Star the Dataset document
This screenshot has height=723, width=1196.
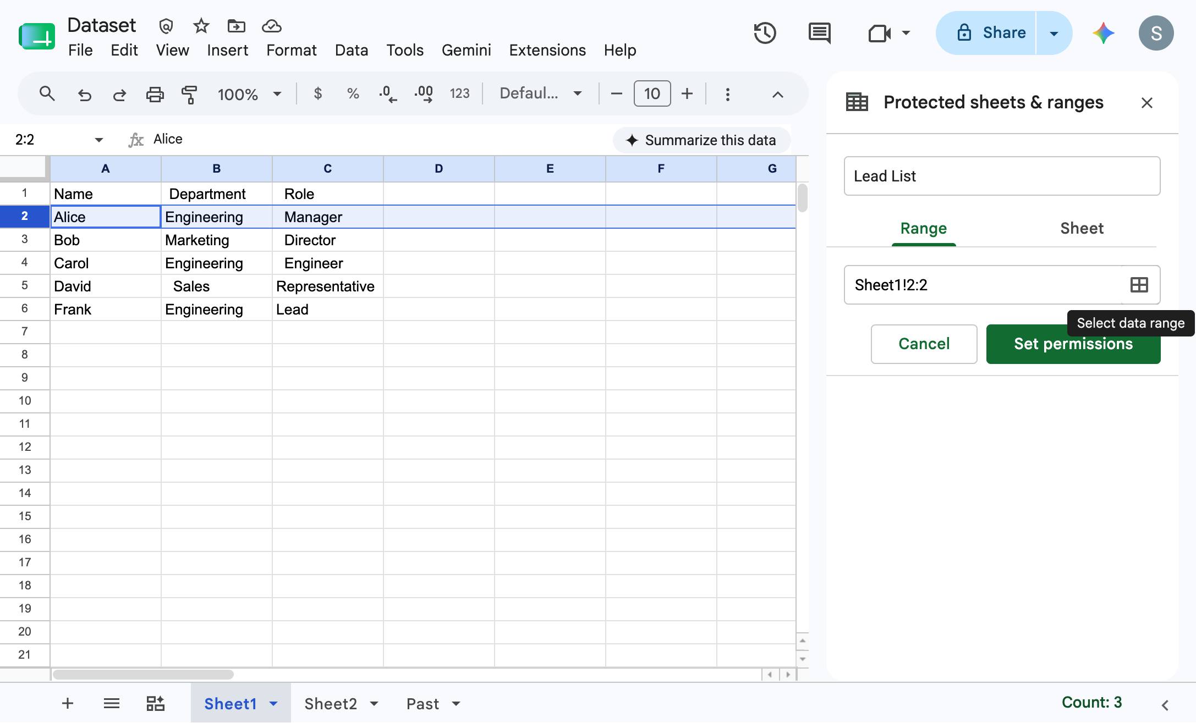point(201,26)
